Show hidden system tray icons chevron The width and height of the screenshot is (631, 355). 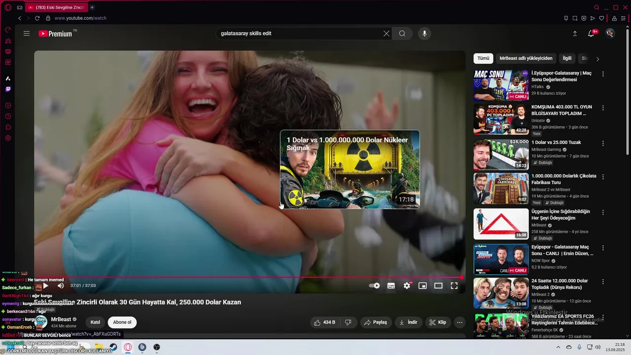(x=558, y=347)
